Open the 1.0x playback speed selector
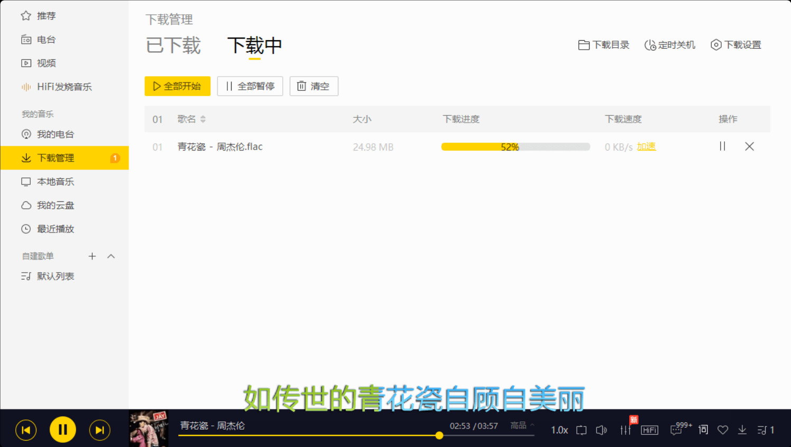Image resolution: width=791 pixels, height=447 pixels. (x=559, y=430)
